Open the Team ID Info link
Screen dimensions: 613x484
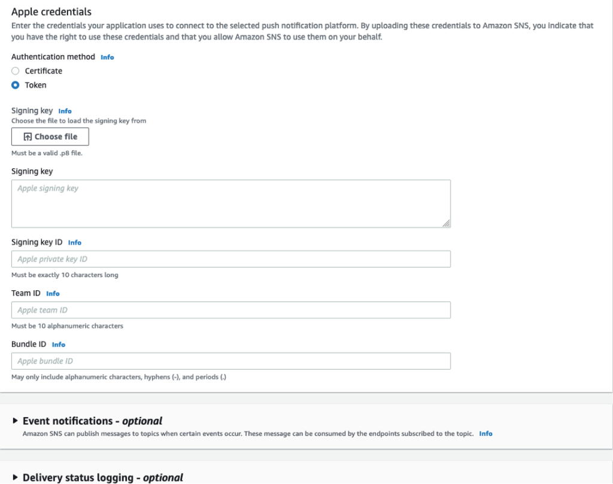point(53,293)
